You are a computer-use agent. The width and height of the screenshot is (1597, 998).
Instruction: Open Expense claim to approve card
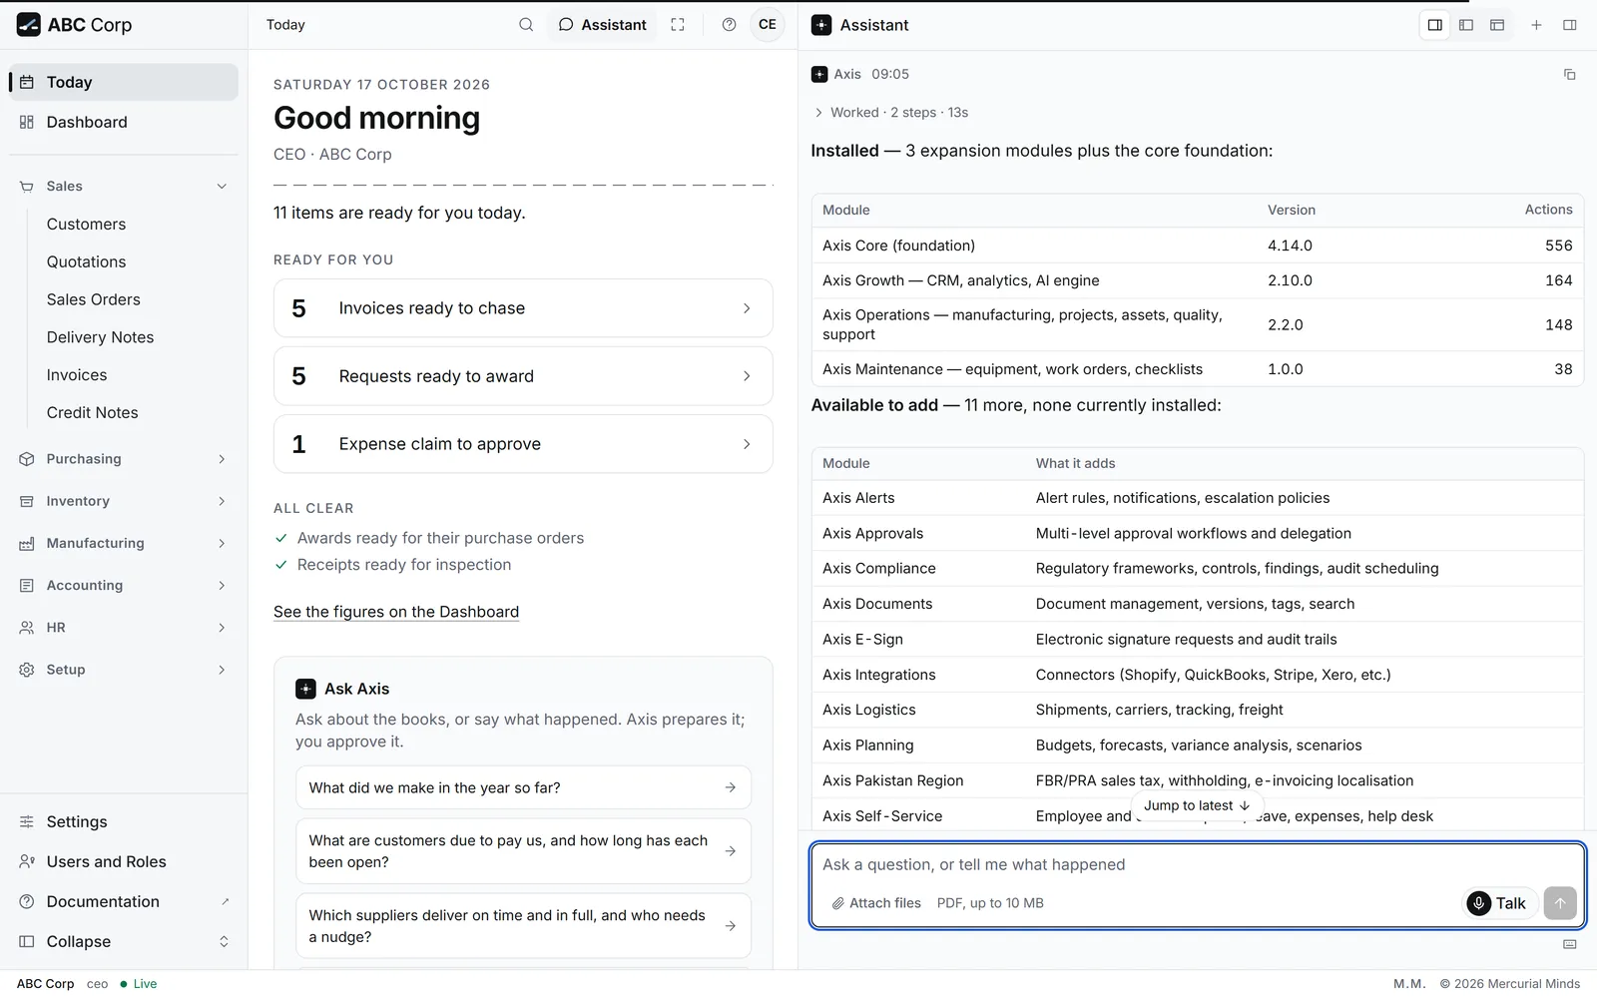click(523, 444)
